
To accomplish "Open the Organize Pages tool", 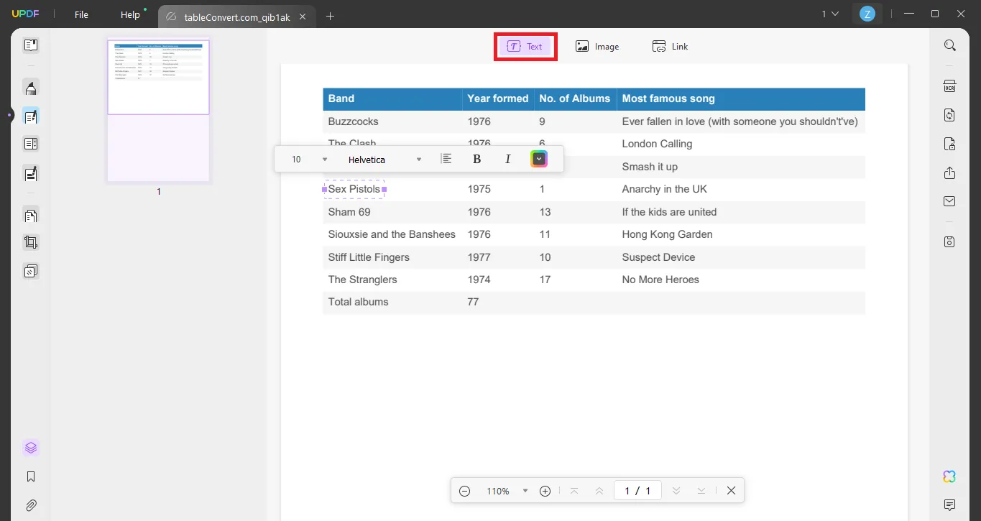I will [30, 215].
